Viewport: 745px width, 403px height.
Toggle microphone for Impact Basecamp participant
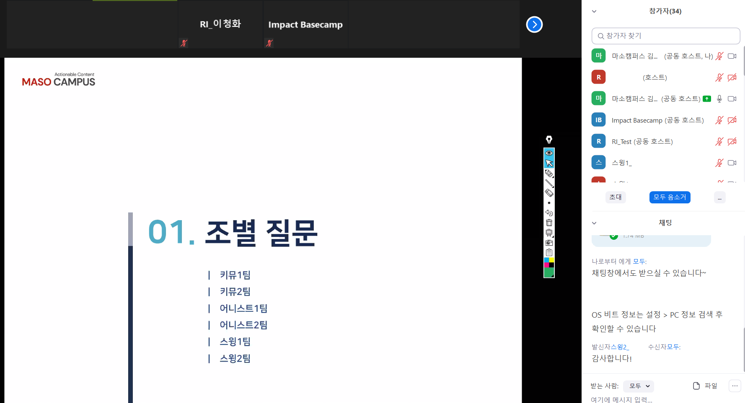click(719, 120)
